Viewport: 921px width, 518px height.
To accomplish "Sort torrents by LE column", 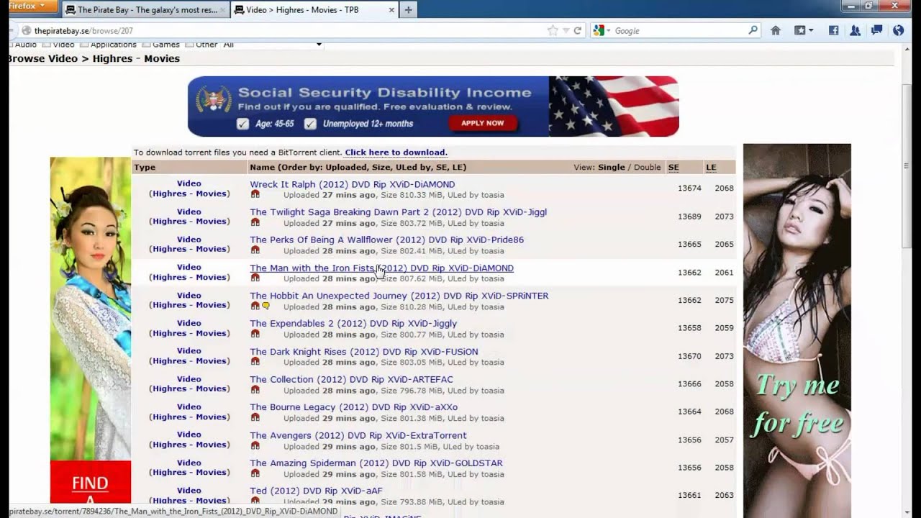I will click(711, 167).
